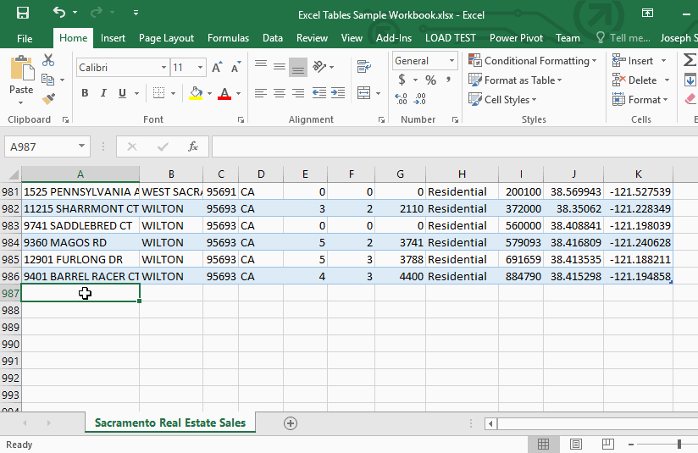The image size is (698, 453).
Task: Click the Orientation text angle icon
Action: 319,67
